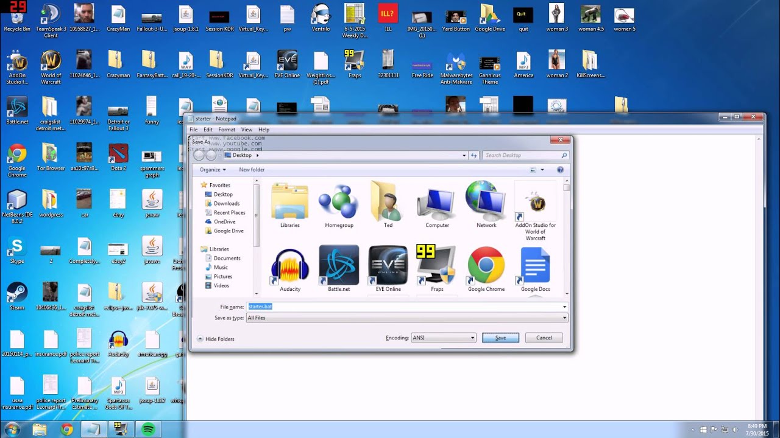Click the File name input field

click(406, 307)
